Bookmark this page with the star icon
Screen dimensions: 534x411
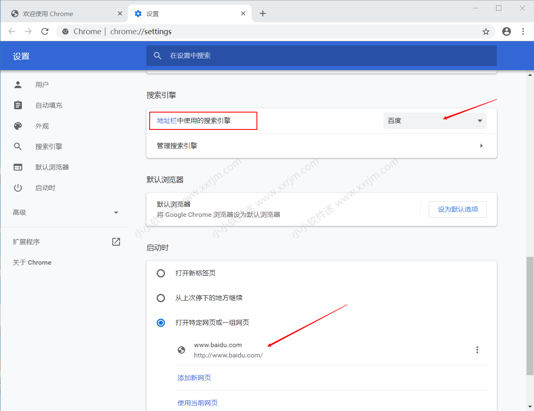[486, 32]
